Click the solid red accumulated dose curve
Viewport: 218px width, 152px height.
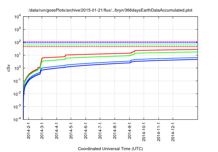(x=102, y=53)
